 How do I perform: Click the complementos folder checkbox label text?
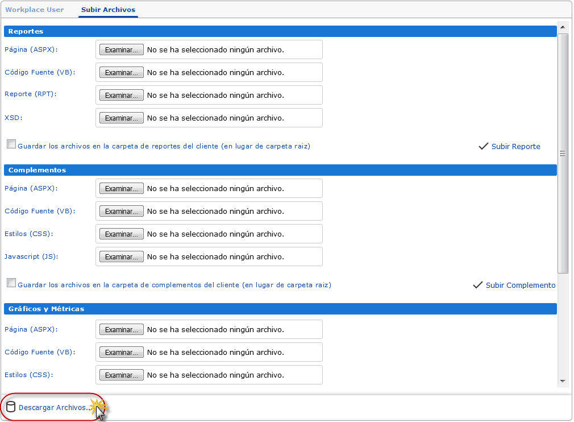[x=174, y=285]
